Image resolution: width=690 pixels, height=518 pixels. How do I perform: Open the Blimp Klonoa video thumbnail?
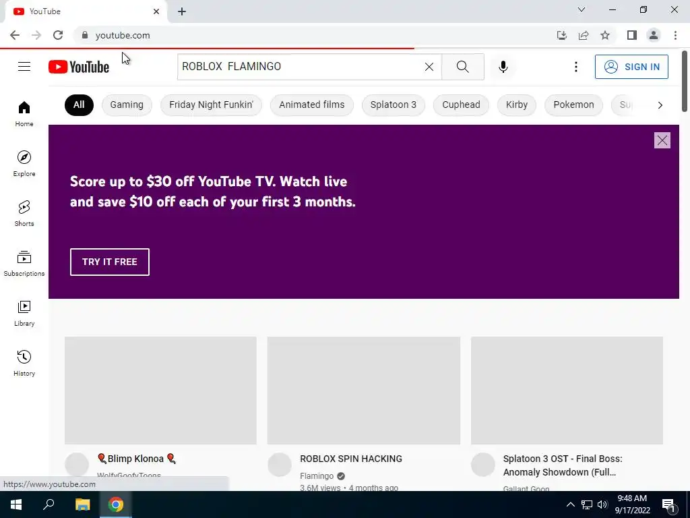click(x=160, y=391)
